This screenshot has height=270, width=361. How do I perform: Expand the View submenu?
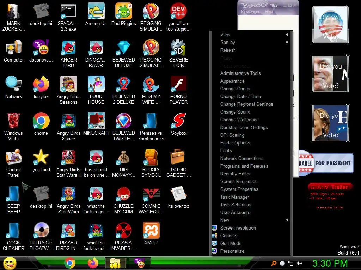(251, 34)
